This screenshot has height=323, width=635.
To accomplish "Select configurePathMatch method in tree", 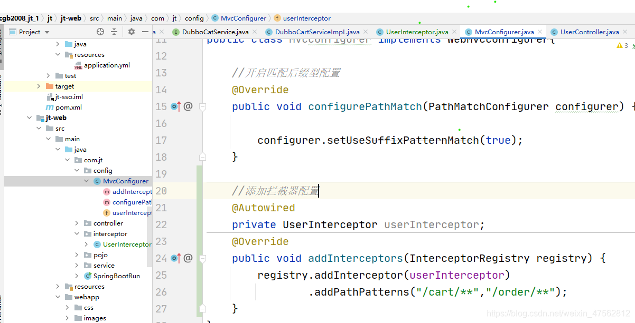I will [x=128, y=202].
